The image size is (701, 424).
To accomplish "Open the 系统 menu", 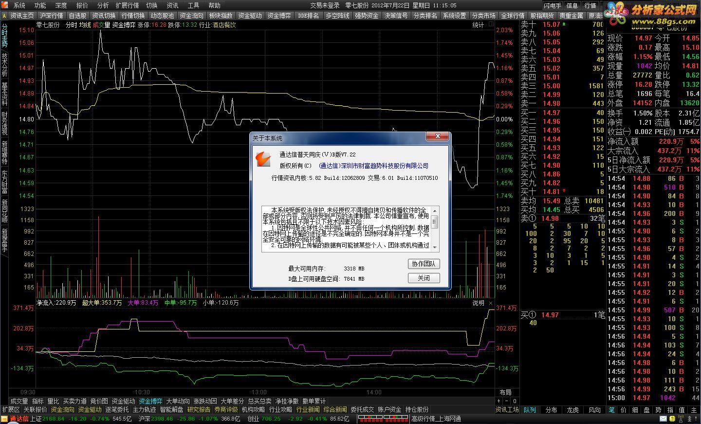I will pos(19,5).
